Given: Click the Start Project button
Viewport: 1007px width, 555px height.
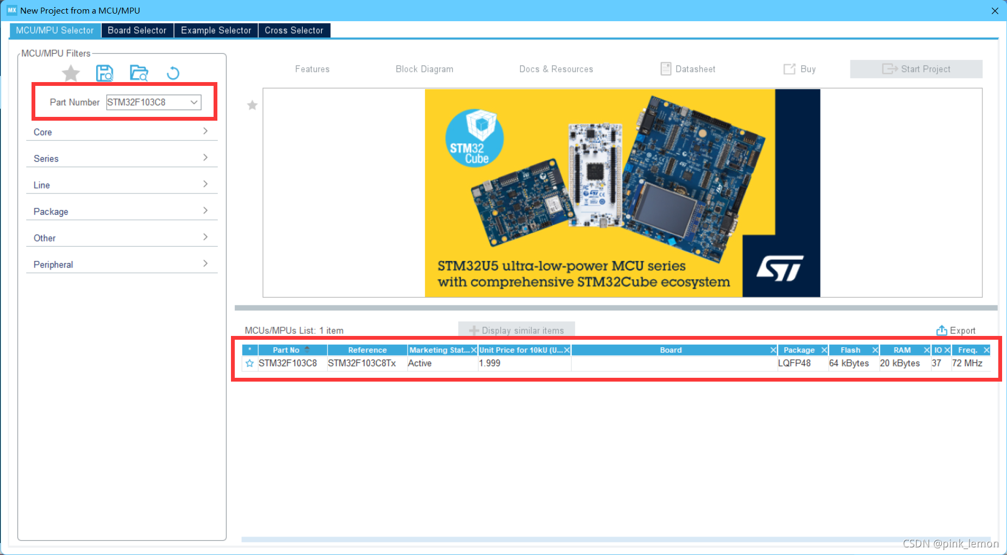Looking at the screenshot, I should [x=916, y=69].
